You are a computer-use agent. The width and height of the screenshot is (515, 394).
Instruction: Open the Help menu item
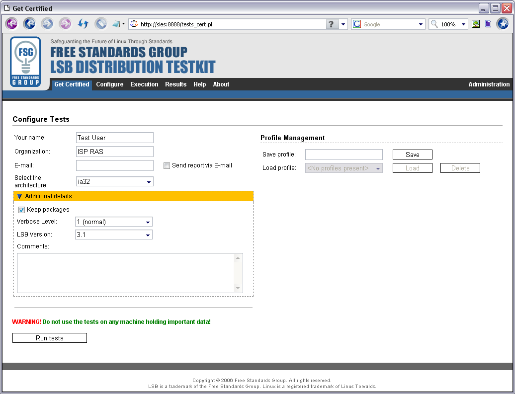(200, 84)
